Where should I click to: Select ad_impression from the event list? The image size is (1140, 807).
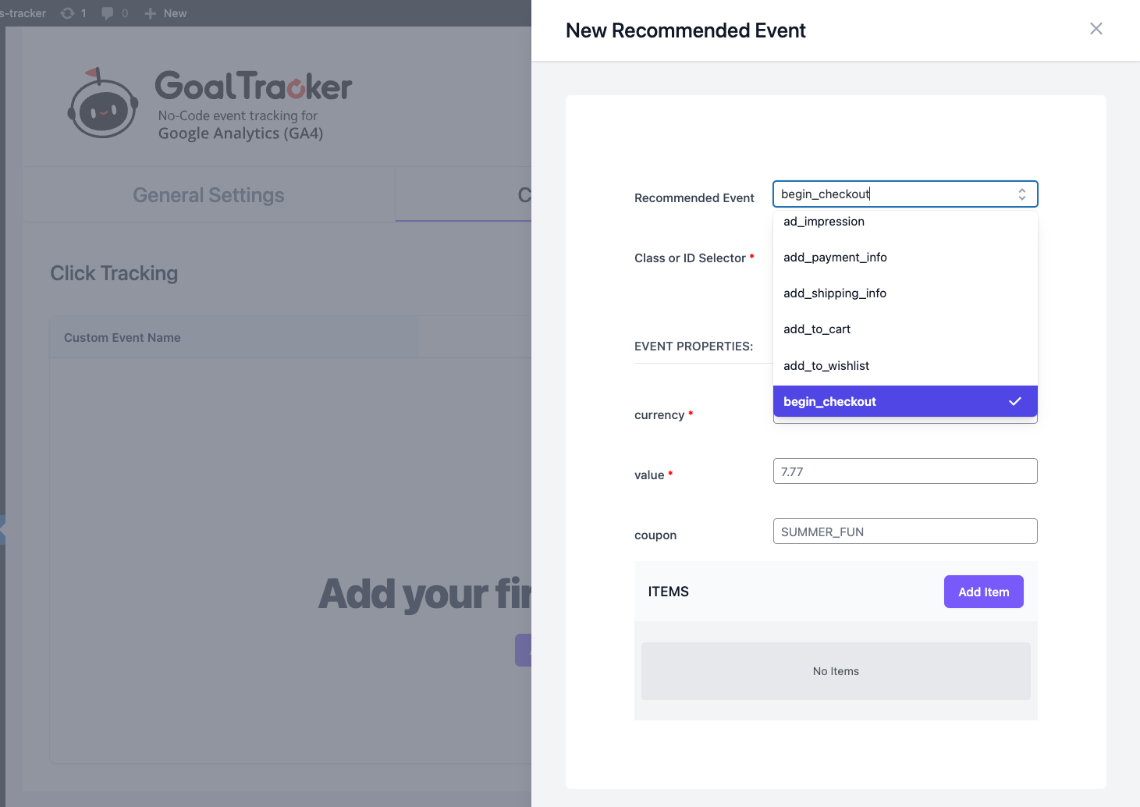824,222
